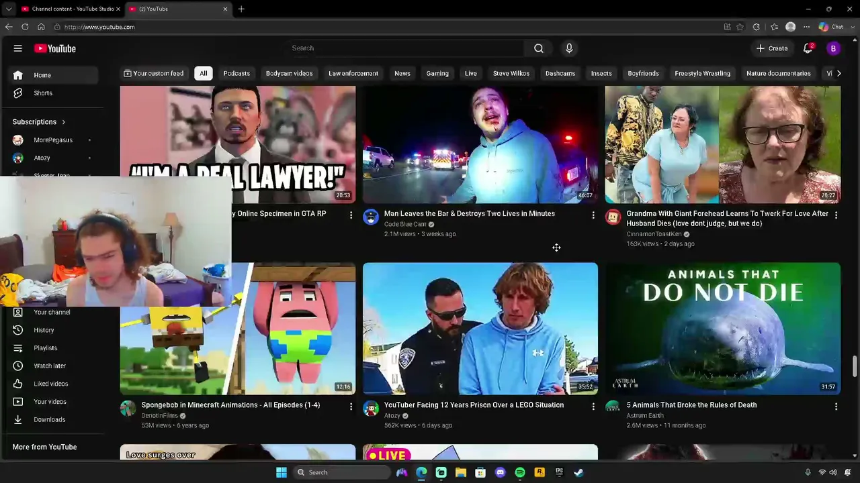The height and width of the screenshot is (483, 860).
Task: Open '5 Animals That Broke the Rules' title
Action: 692,405
